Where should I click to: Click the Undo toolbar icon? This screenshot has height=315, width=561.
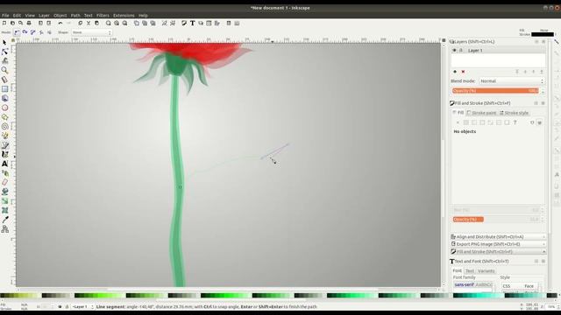[x=60, y=24]
